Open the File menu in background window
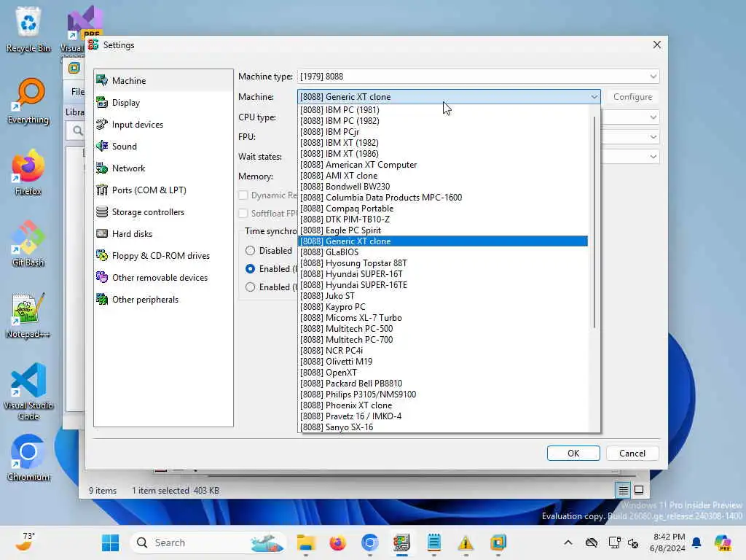 [77, 91]
